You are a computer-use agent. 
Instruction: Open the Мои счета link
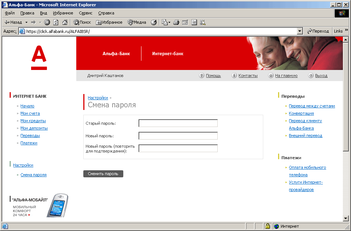(x=30, y=113)
